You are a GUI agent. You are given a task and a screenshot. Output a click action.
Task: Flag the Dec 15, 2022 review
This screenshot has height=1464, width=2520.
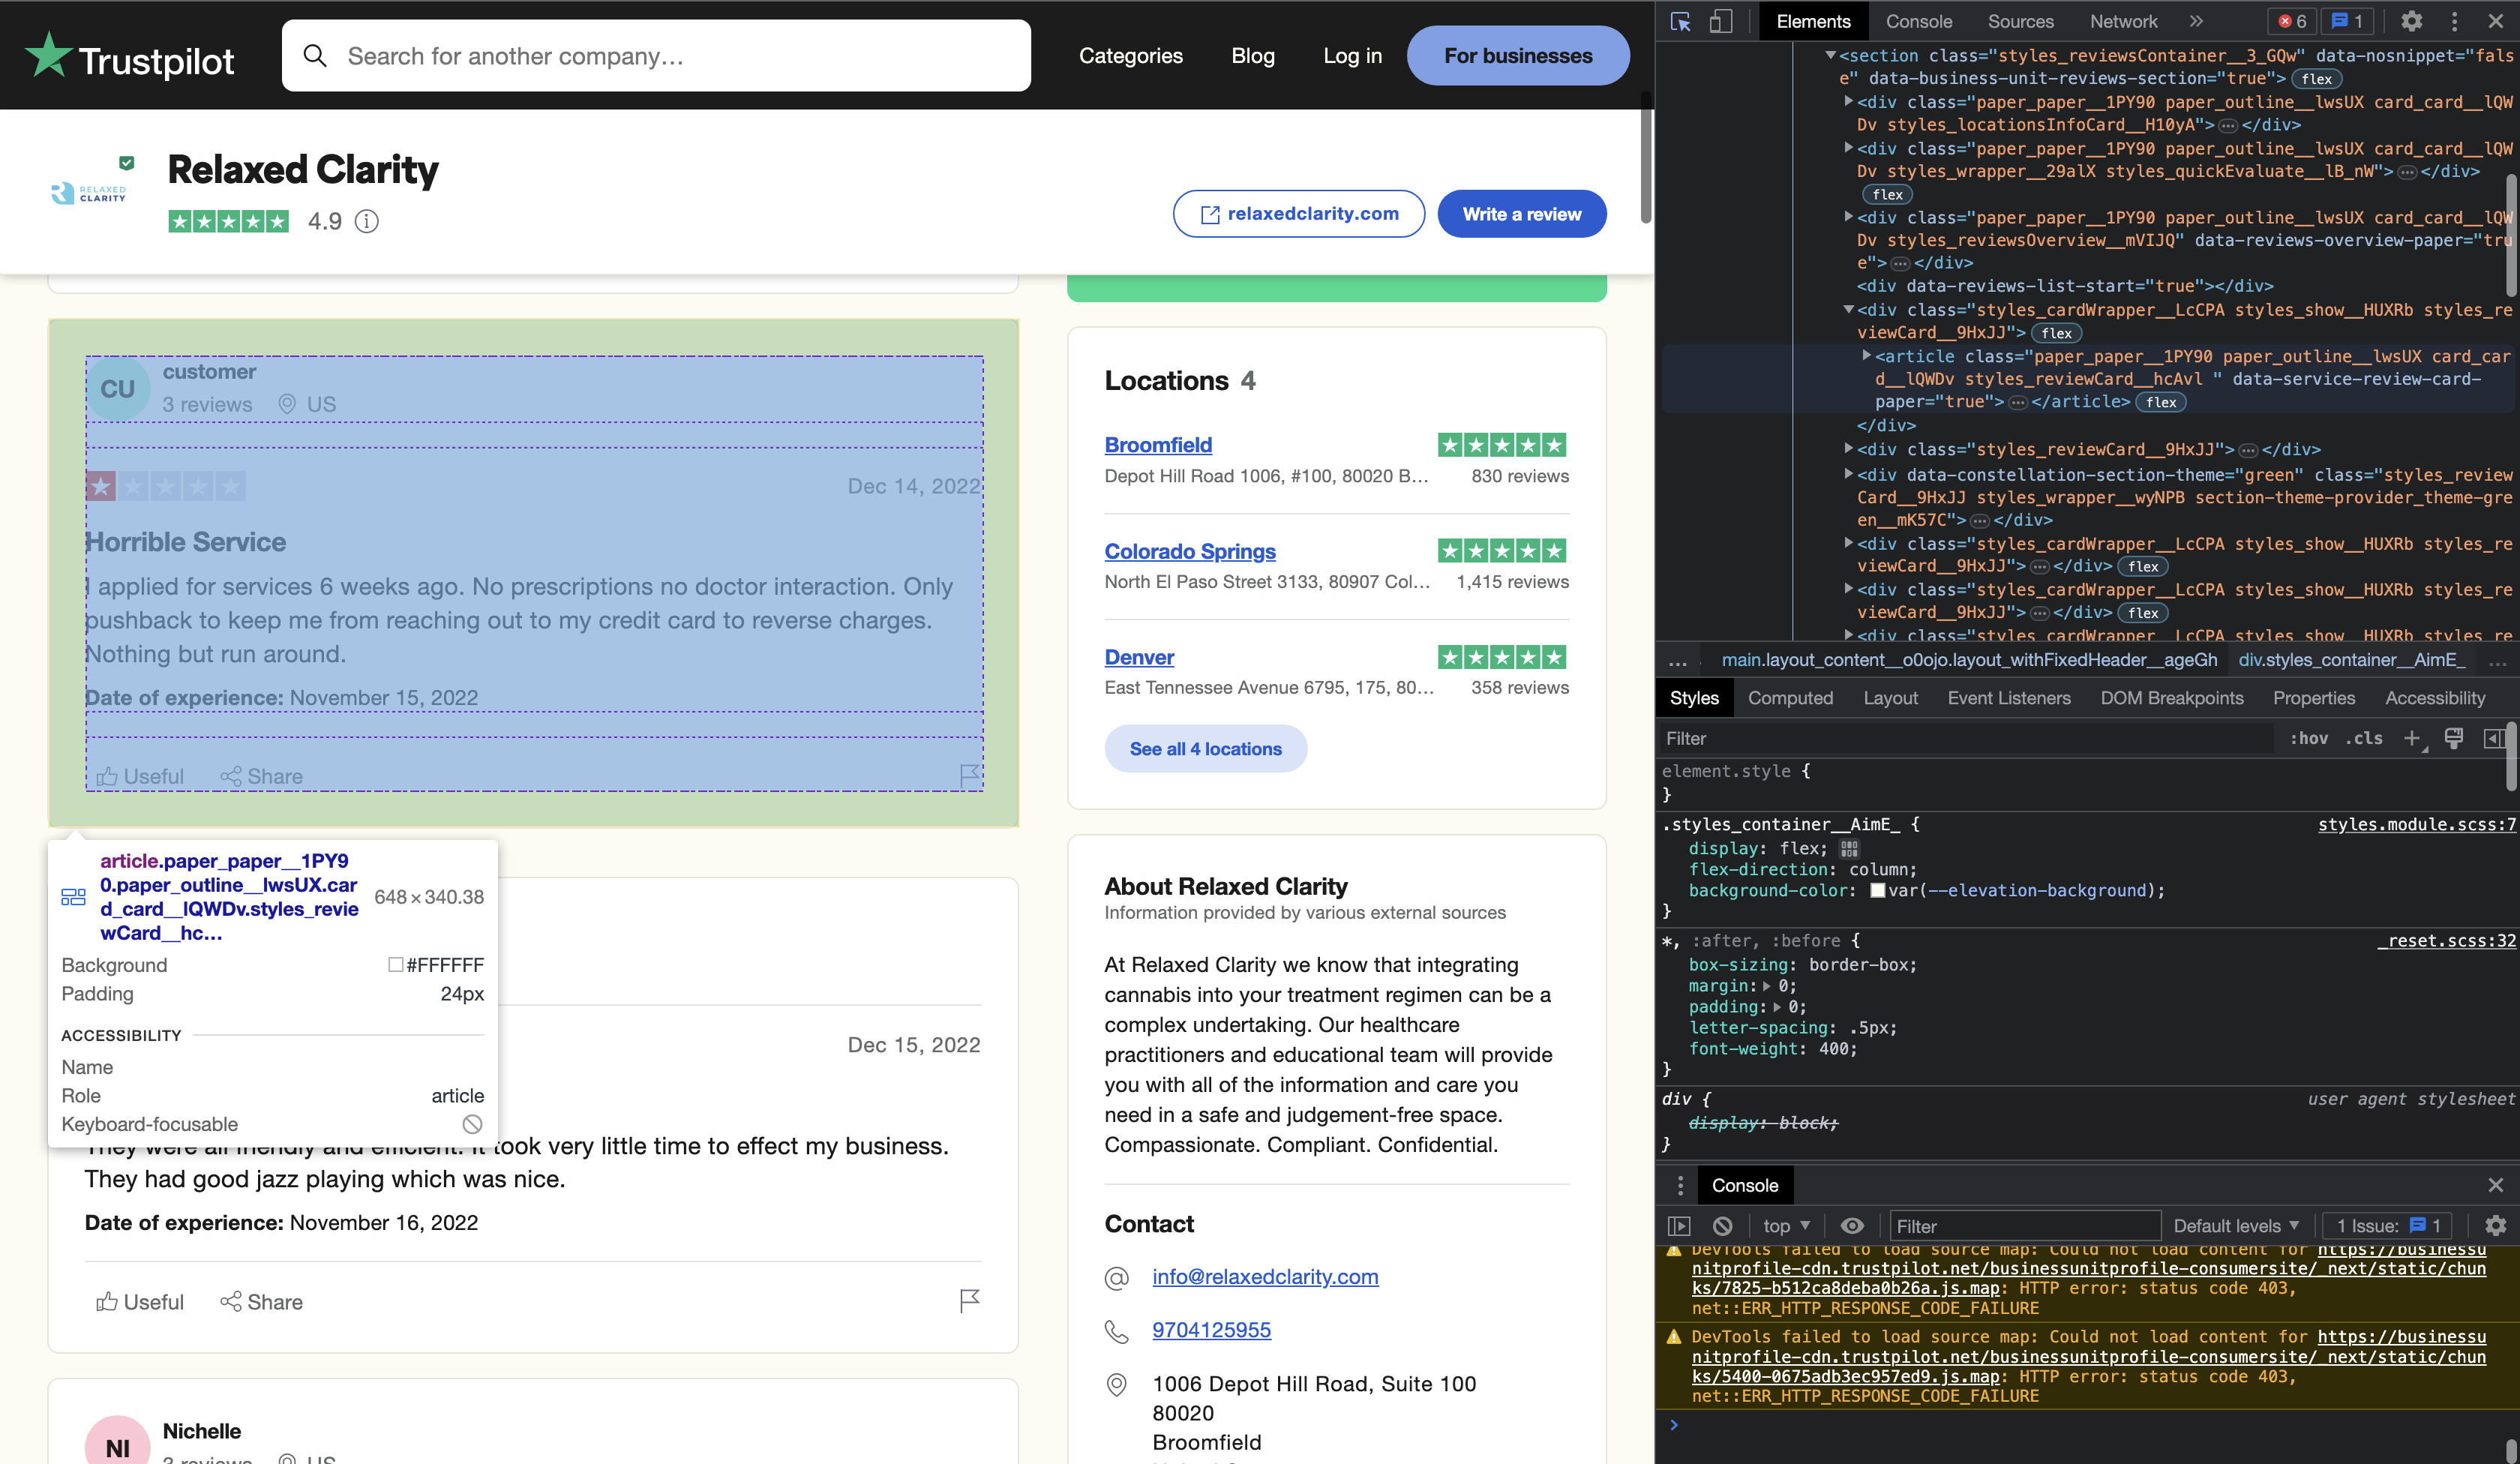tap(969, 1301)
